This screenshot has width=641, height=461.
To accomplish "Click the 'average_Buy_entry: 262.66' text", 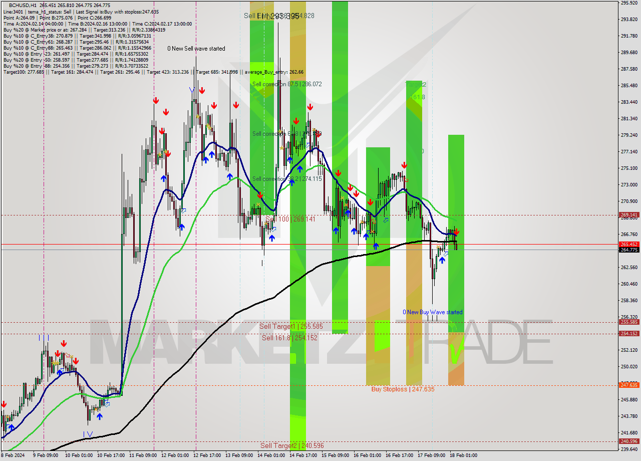I will click(274, 72).
